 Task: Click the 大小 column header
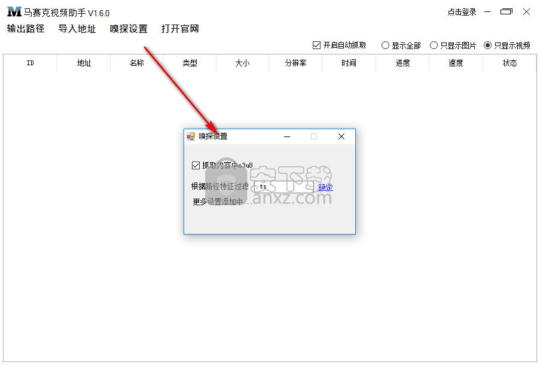pyautogui.click(x=242, y=63)
